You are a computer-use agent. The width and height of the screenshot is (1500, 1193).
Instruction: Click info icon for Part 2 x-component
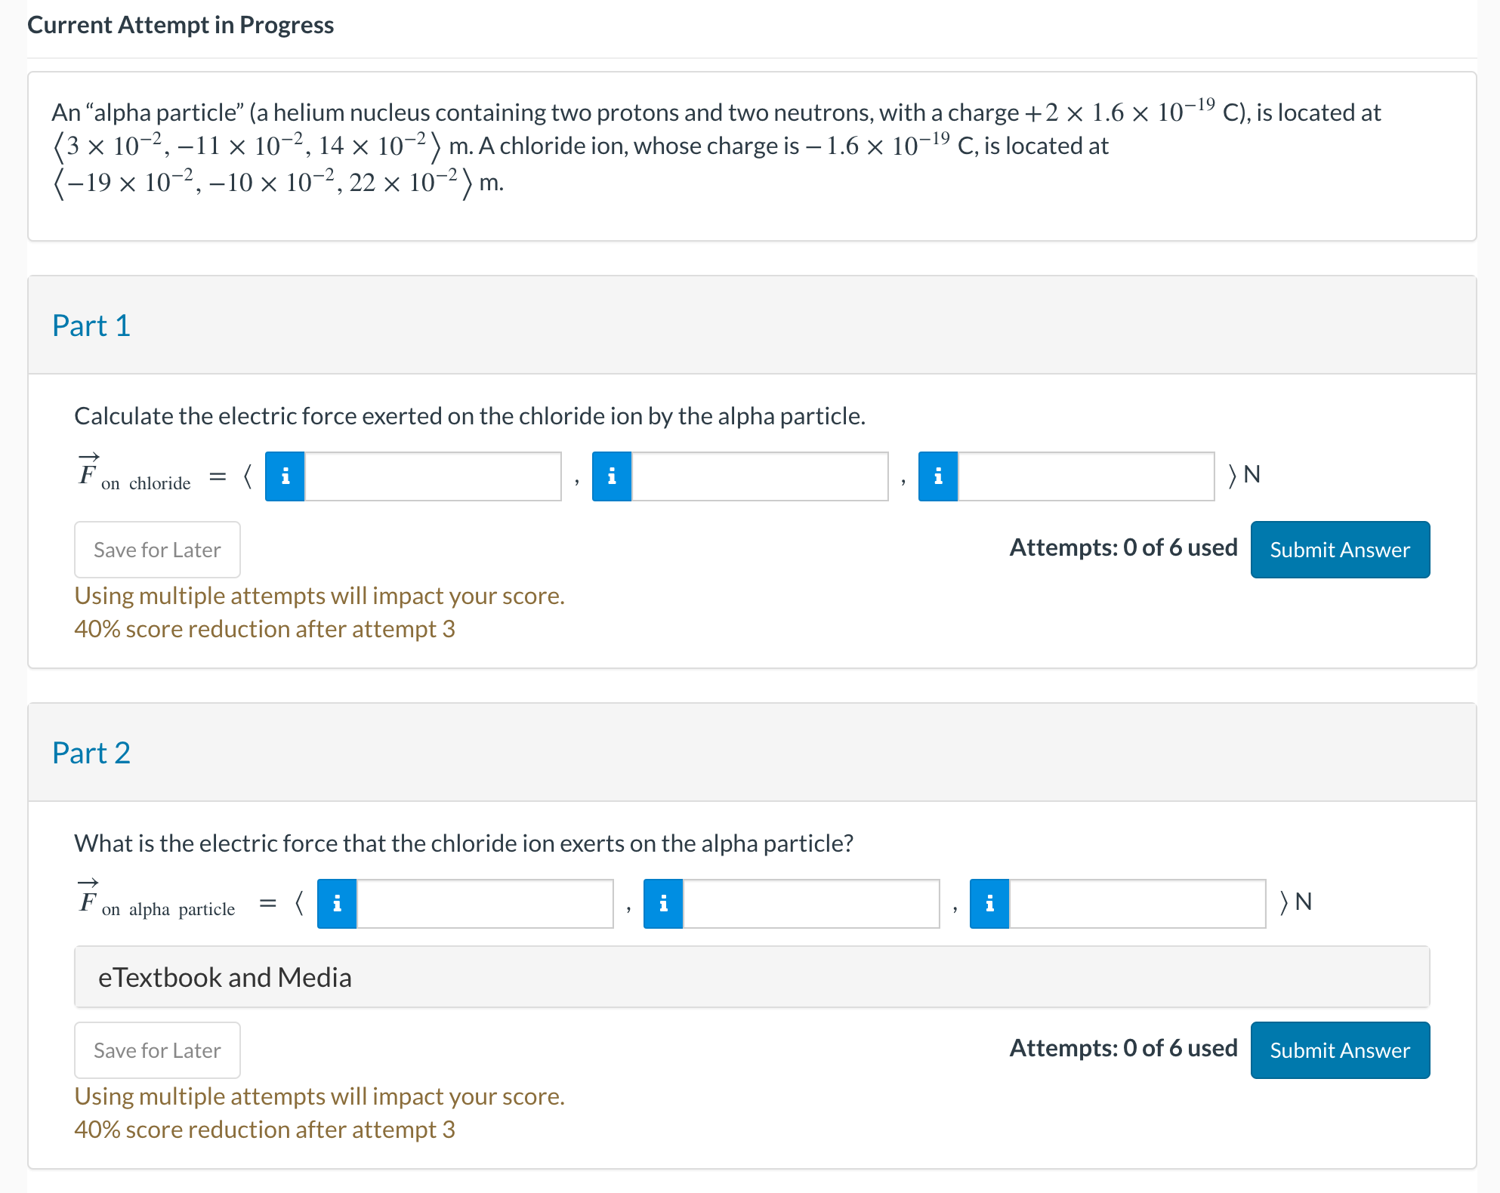(337, 904)
